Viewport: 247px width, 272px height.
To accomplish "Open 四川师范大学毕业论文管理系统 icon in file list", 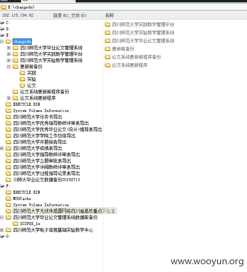I will [x=108, y=41].
